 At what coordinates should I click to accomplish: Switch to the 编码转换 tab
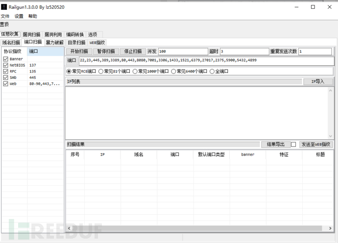coord(75,34)
